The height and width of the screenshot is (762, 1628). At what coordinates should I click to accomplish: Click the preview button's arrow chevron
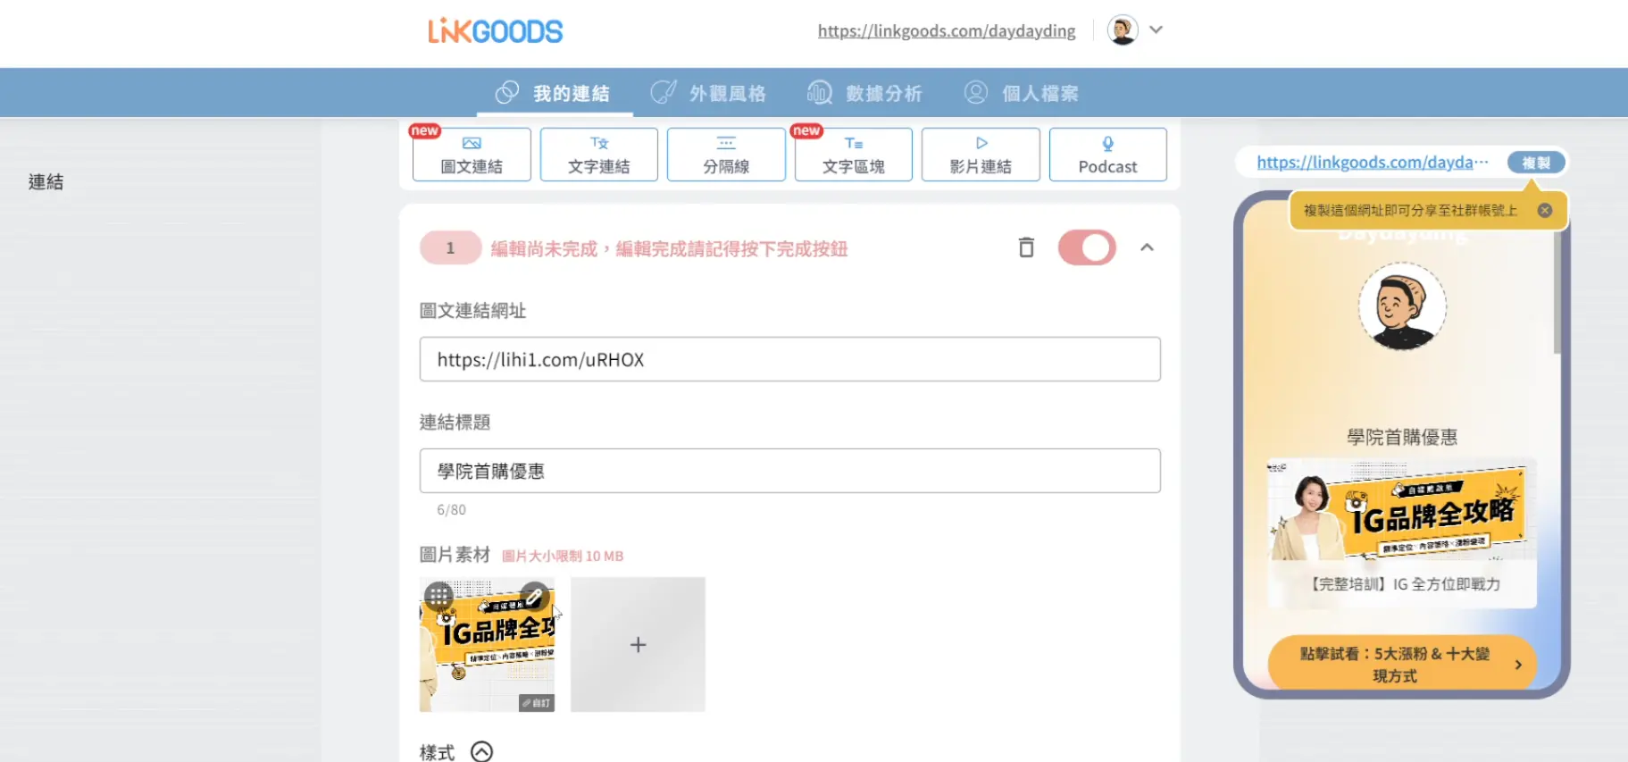coord(1518,665)
